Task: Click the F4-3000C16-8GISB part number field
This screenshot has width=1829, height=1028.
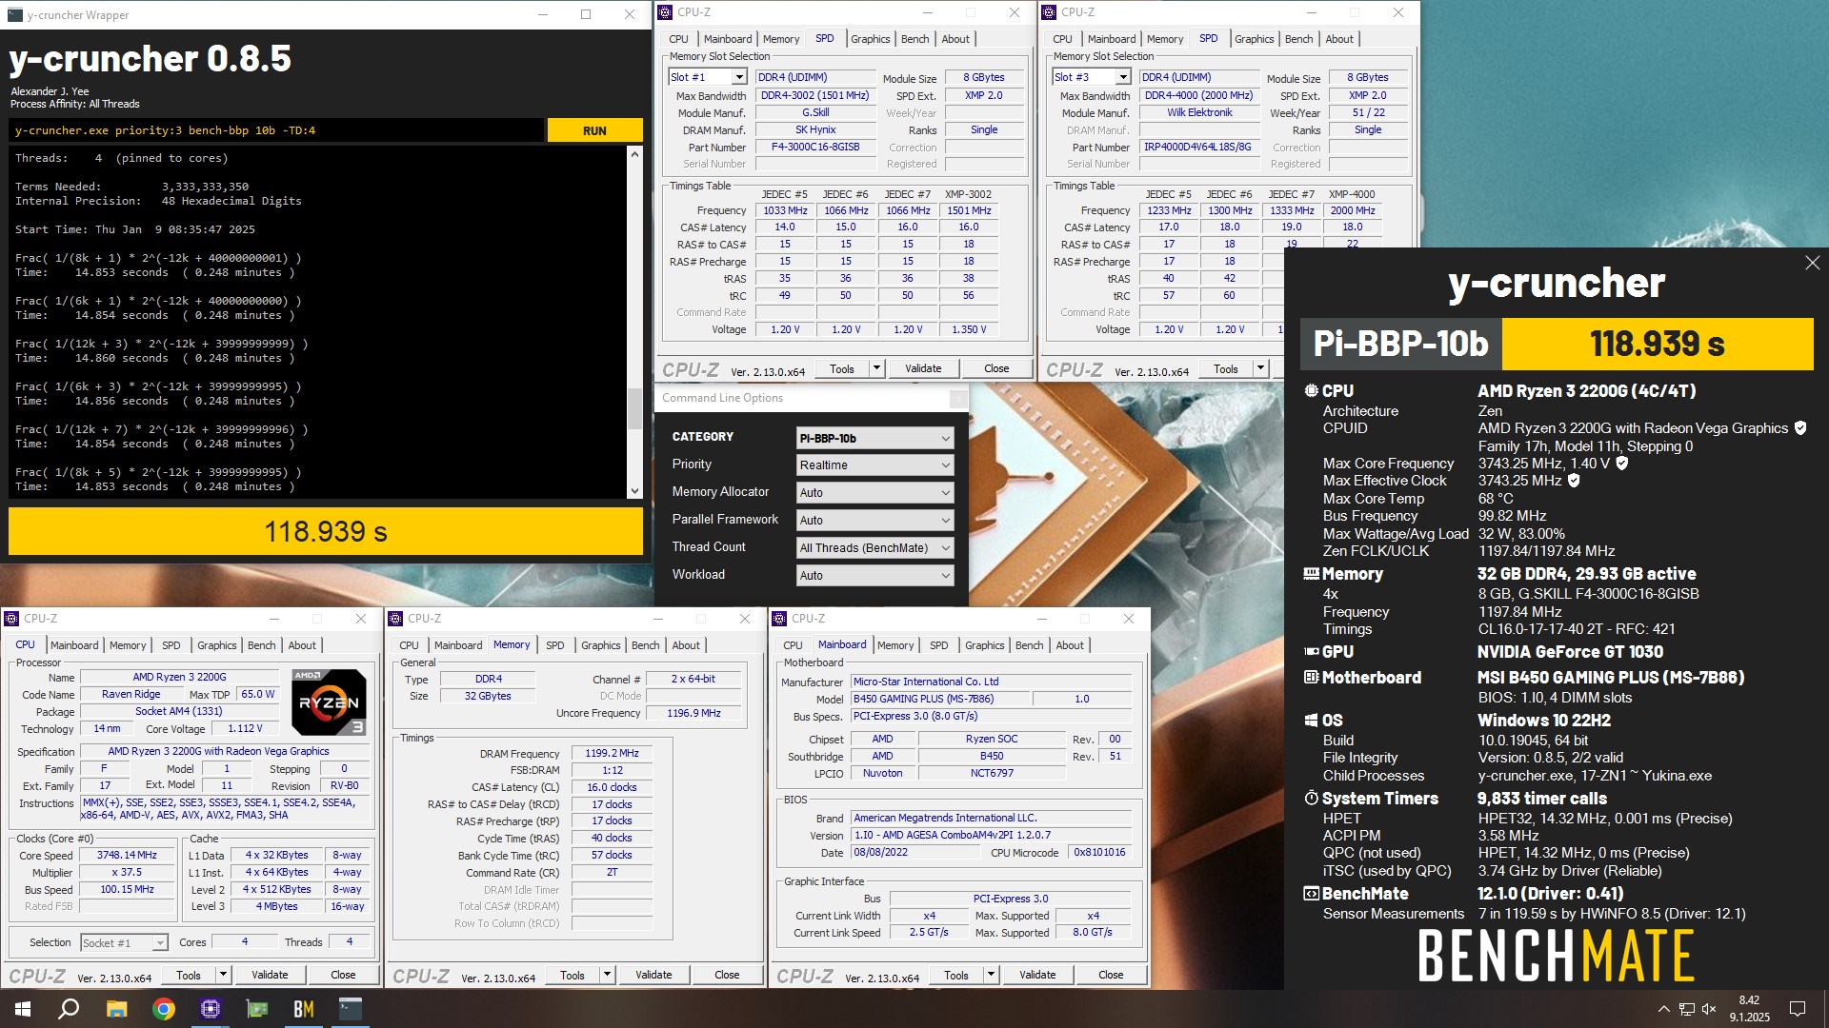Action: tap(815, 147)
